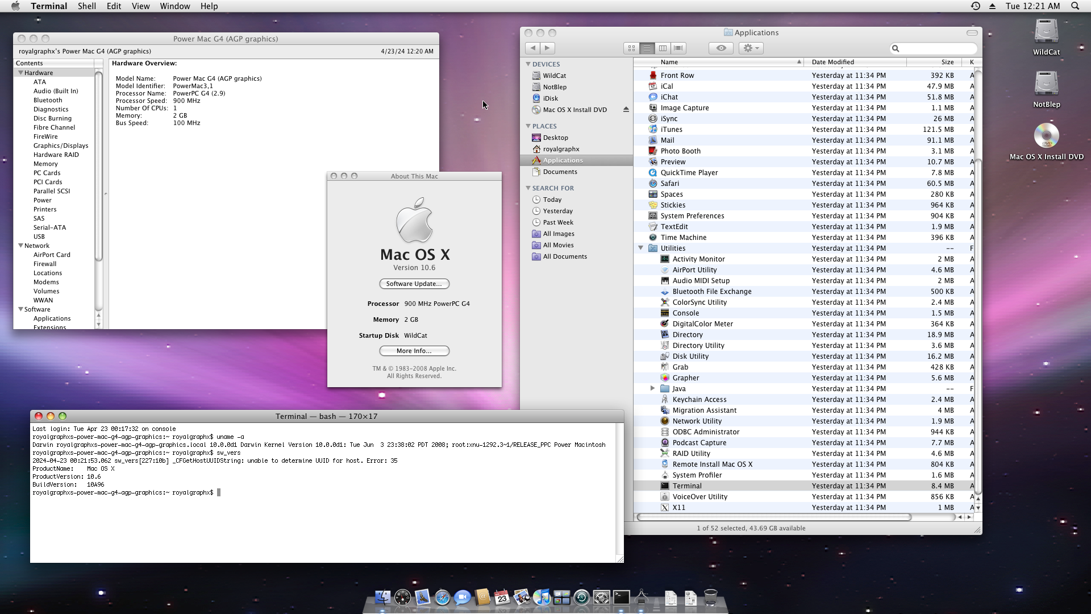Open Finder from the Dock

pos(382,598)
